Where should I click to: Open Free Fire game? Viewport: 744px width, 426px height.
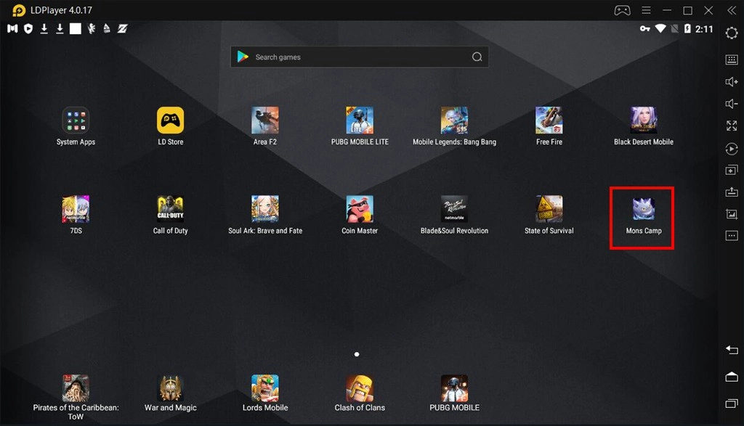coord(549,120)
